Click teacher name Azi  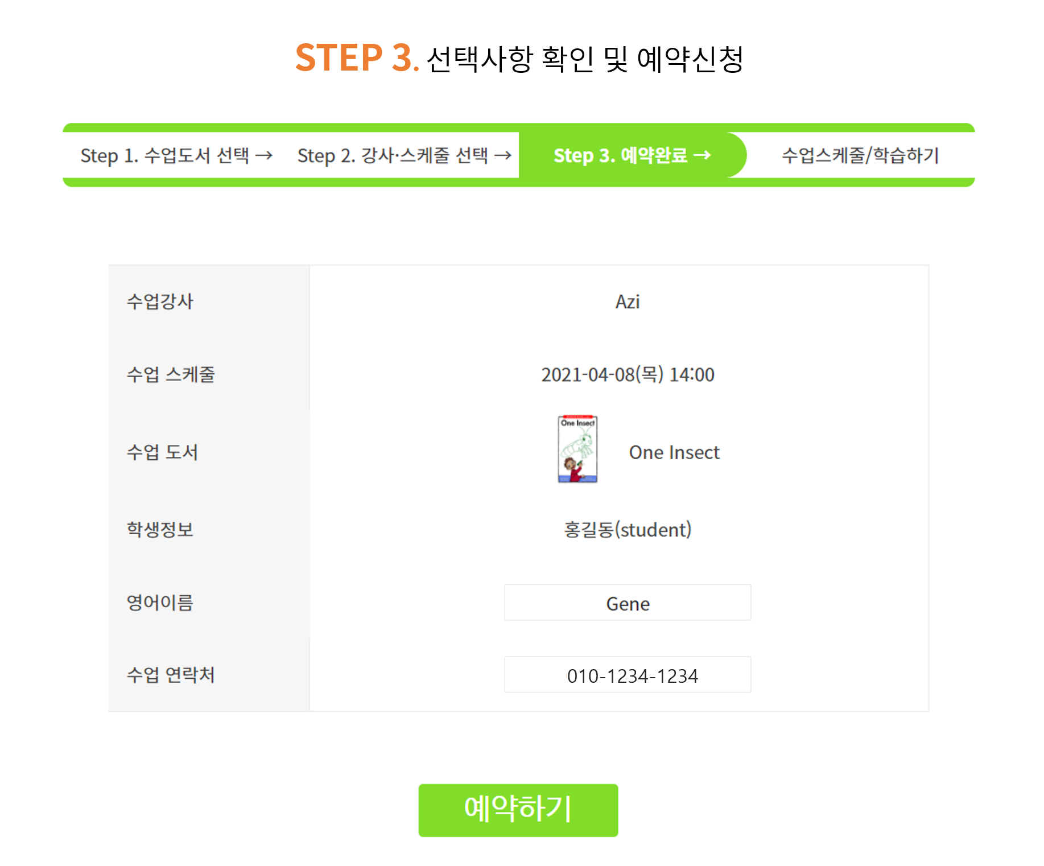[x=628, y=302]
